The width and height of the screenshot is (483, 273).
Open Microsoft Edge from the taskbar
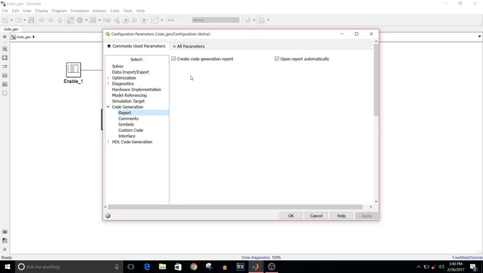147,267
